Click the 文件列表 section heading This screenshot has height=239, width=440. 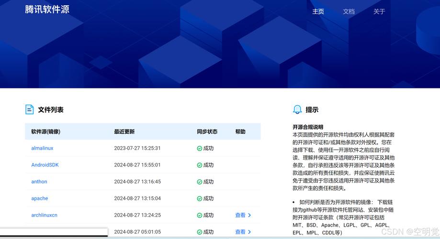(51, 109)
